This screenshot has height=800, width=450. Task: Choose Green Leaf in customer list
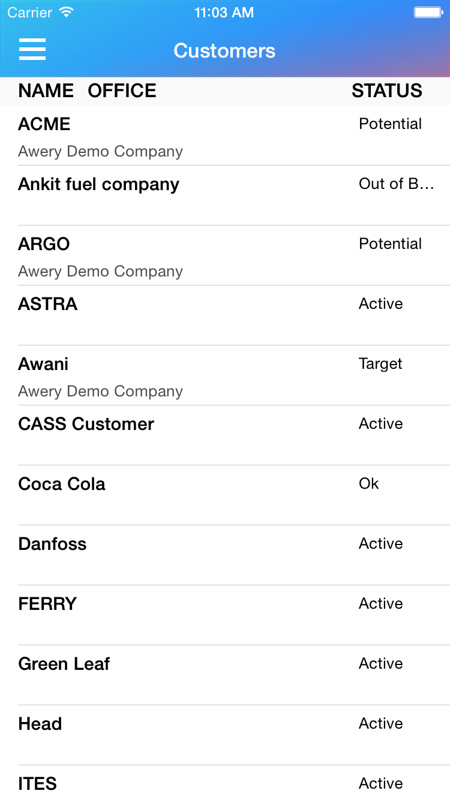pos(225,675)
